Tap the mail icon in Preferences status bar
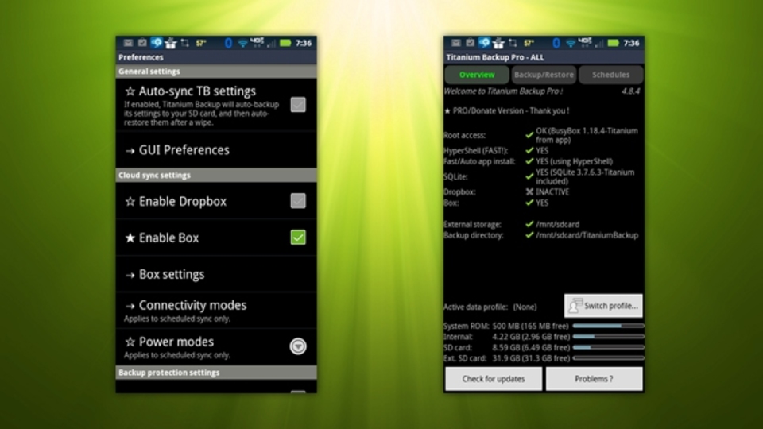Viewport: 763px width, 429px height. [128, 43]
